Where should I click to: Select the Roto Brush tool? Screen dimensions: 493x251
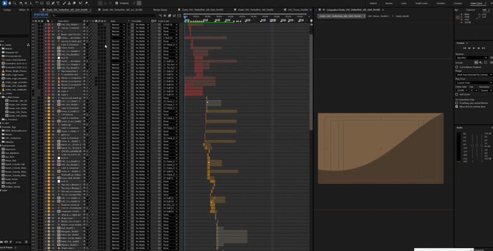pos(80,3)
